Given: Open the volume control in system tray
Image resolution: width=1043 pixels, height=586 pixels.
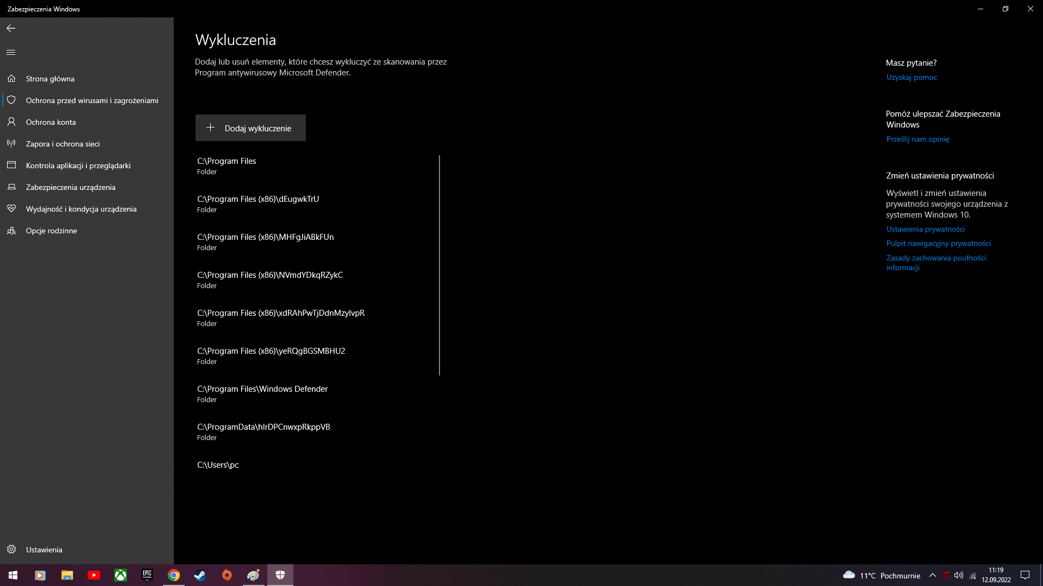Looking at the screenshot, I should (959, 575).
